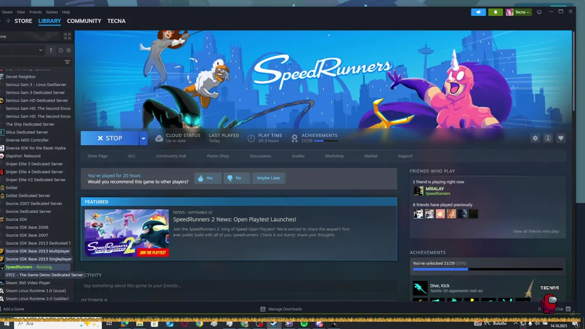Select Secret Neighbor in library list
The image size is (585, 329).
21,77
